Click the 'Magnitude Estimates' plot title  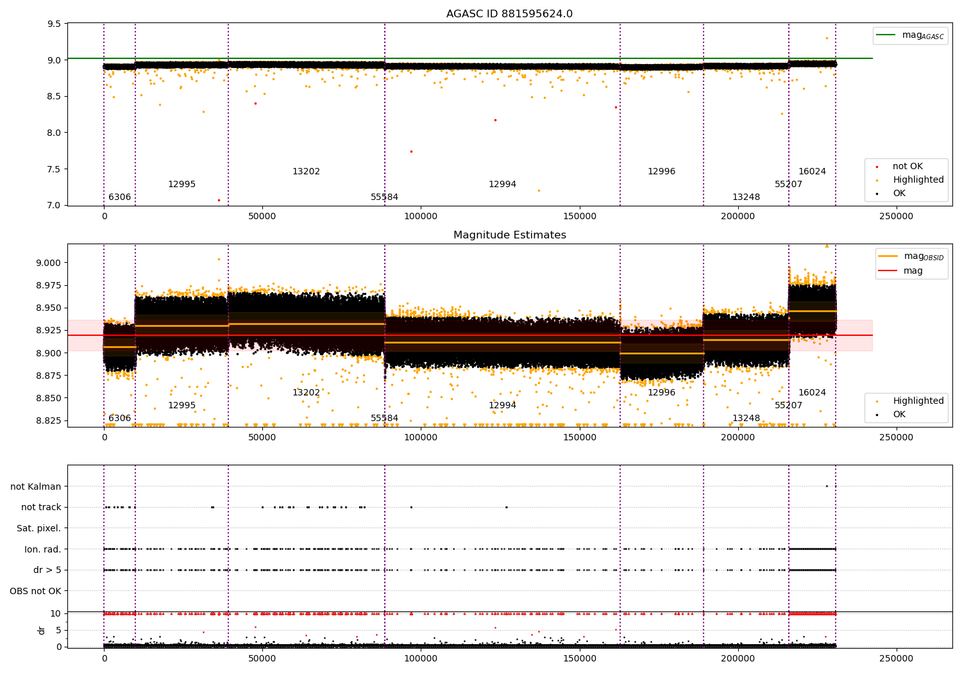509,235
